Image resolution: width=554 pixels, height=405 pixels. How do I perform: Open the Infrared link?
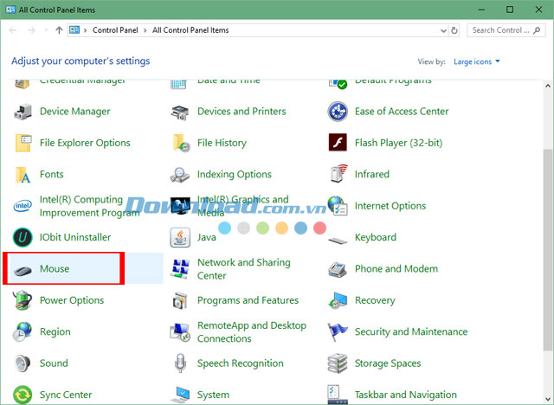(x=372, y=175)
